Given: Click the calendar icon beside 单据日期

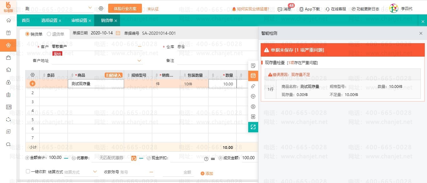Looking at the screenshot, I should coord(118,33).
